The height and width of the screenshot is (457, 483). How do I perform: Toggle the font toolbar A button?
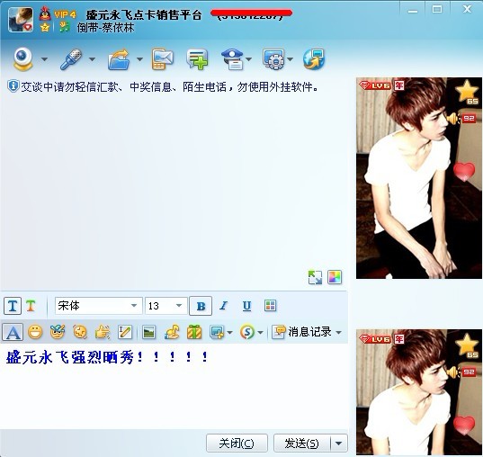click(x=13, y=332)
